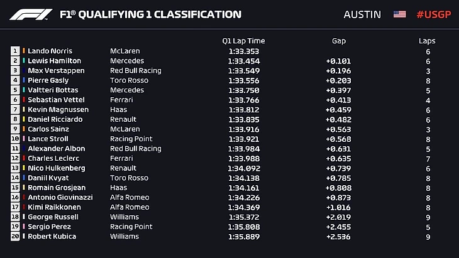Screen dimensions: 459x258
Task: Click the Red Bull Racing team for Albon
Action: 135,149
